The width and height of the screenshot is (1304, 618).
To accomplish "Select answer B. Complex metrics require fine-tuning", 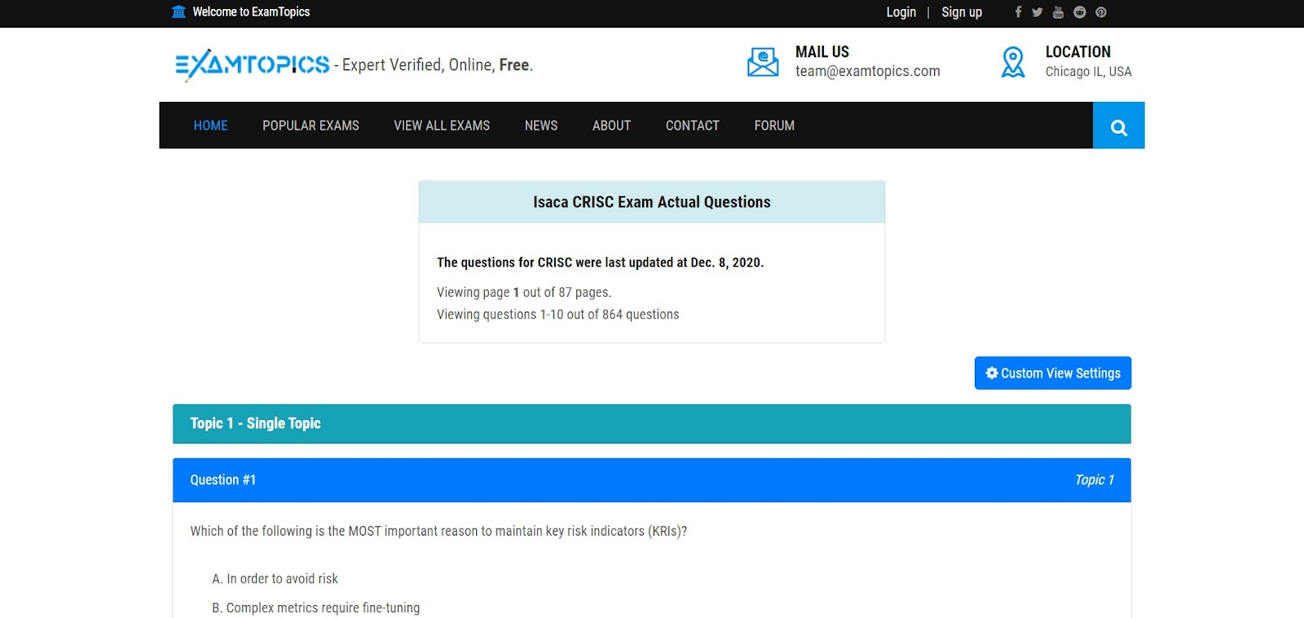I will pyautogui.click(x=316, y=608).
